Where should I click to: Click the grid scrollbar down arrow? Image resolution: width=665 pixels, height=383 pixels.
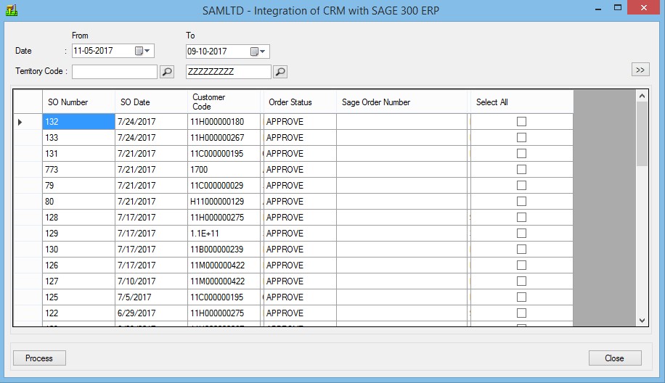click(x=642, y=321)
